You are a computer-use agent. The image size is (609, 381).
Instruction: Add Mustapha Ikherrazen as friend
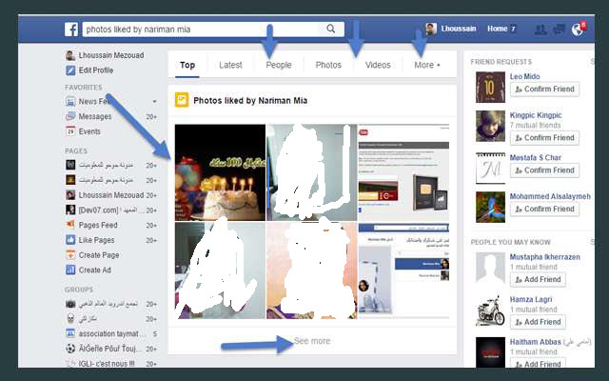pyautogui.click(x=538, y=279)
